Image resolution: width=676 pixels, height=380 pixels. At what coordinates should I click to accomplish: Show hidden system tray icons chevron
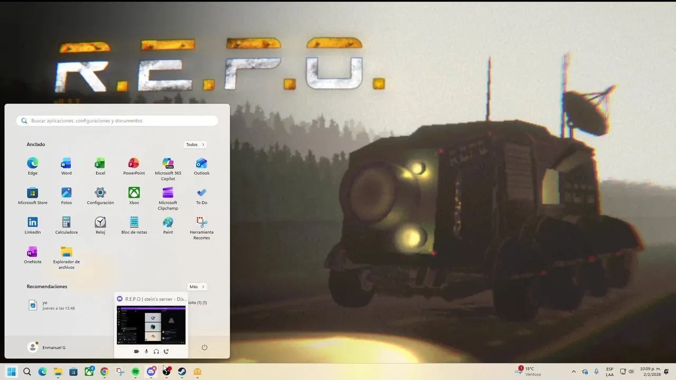tap(574, 372)
